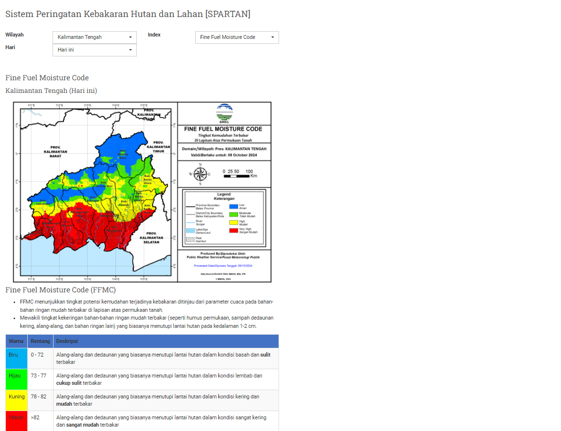Click the 'FINE FUEL MOISTURE CODE' map title

click(223, 129)
